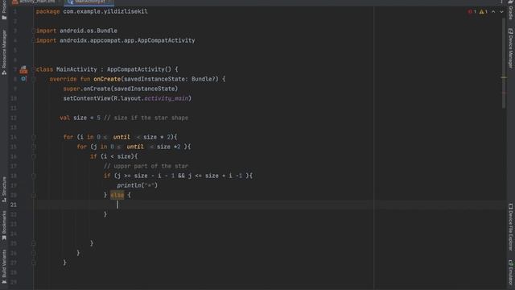Click 'if (i < size){' condition
Image resolution: width=515 pixels, height=290 pixels.
(114, 156)
